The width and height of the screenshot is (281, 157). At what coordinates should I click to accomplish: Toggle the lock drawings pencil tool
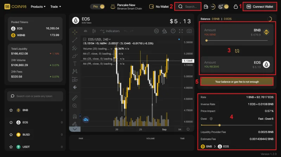click(x=75, y=124)
